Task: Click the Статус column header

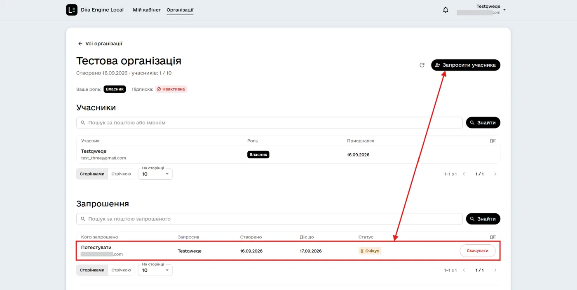Action: [366, 237]
